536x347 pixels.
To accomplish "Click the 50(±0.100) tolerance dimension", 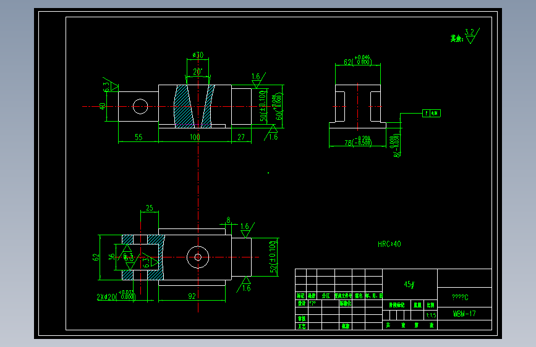I will pyautogui.click(x=263, y=106).
